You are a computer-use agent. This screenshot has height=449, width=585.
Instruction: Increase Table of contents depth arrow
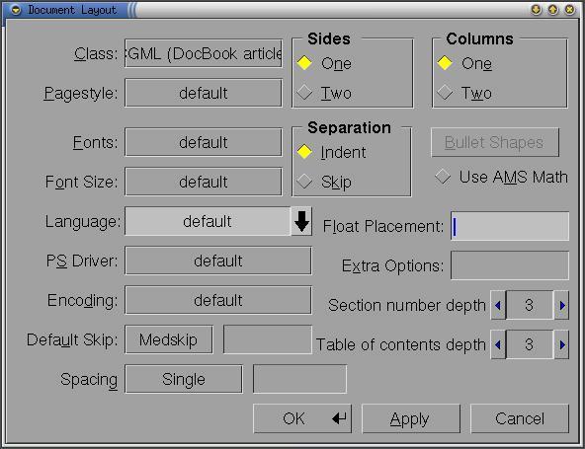[x=561, y=344]
